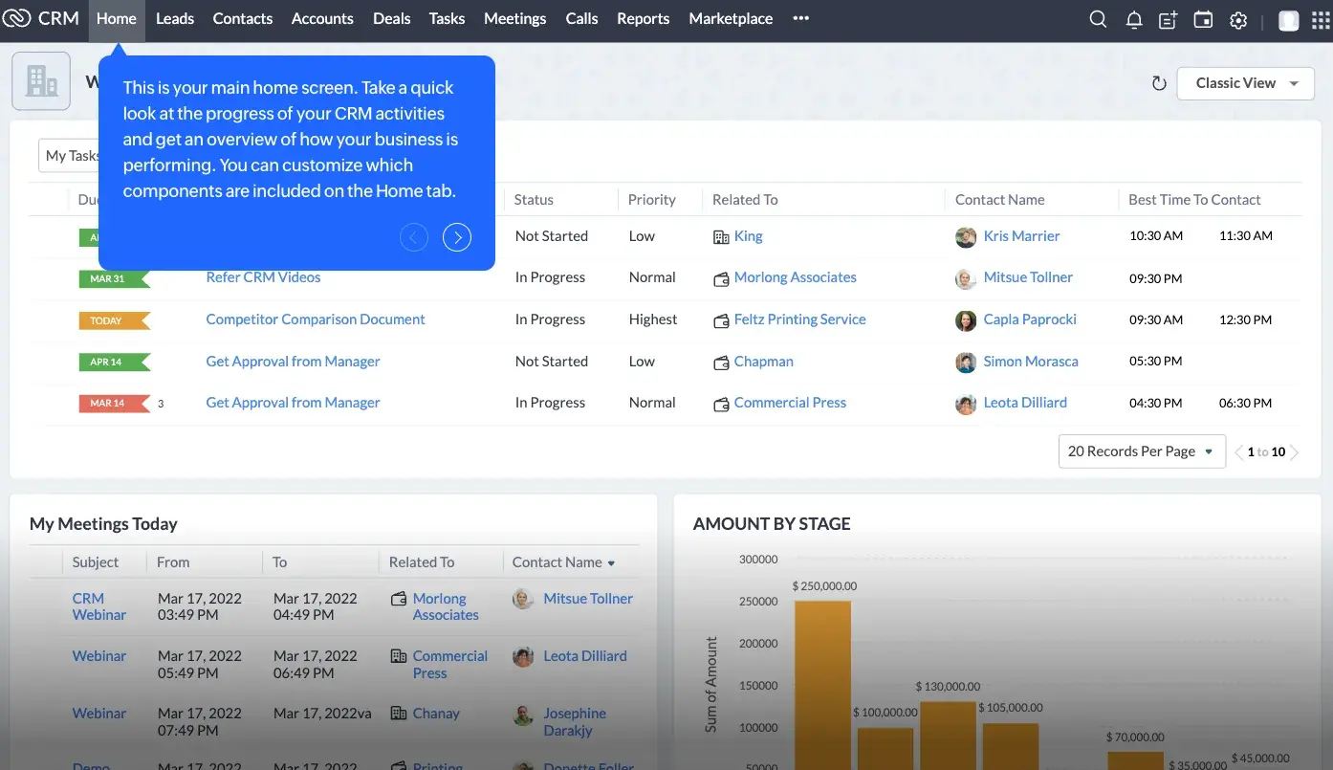
Task: Open the Classic View dropdown
Action: click(1245, 83)
